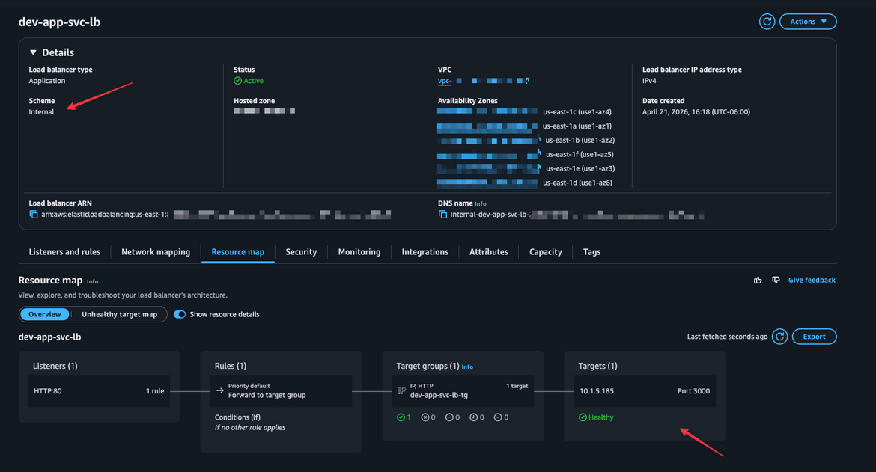Click the Active status indicator
The image size is (876, 472).
(249, 81)
